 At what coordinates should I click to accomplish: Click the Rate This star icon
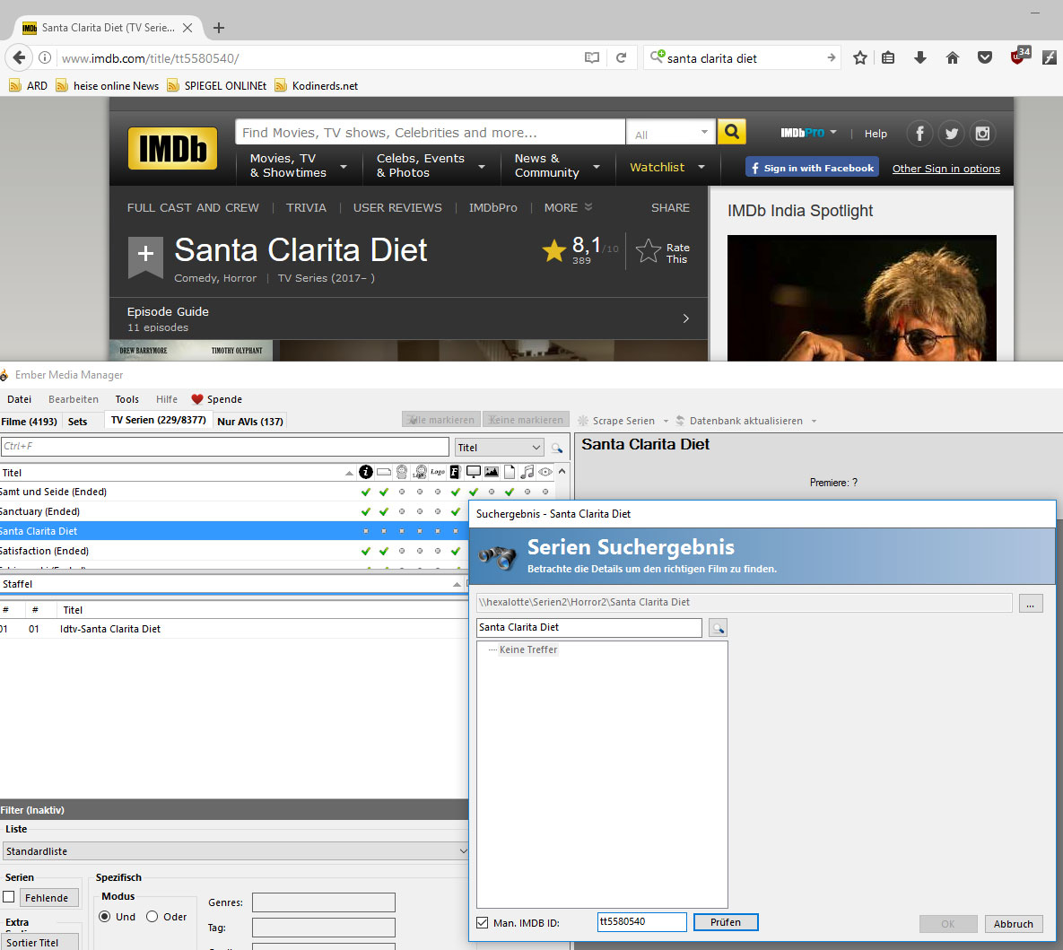pyautogui.click(x=648, y=251)
